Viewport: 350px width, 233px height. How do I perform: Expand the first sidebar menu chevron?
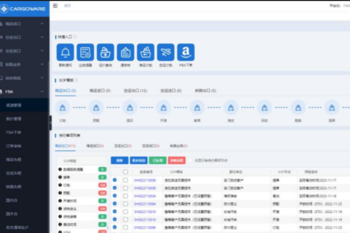42,24
